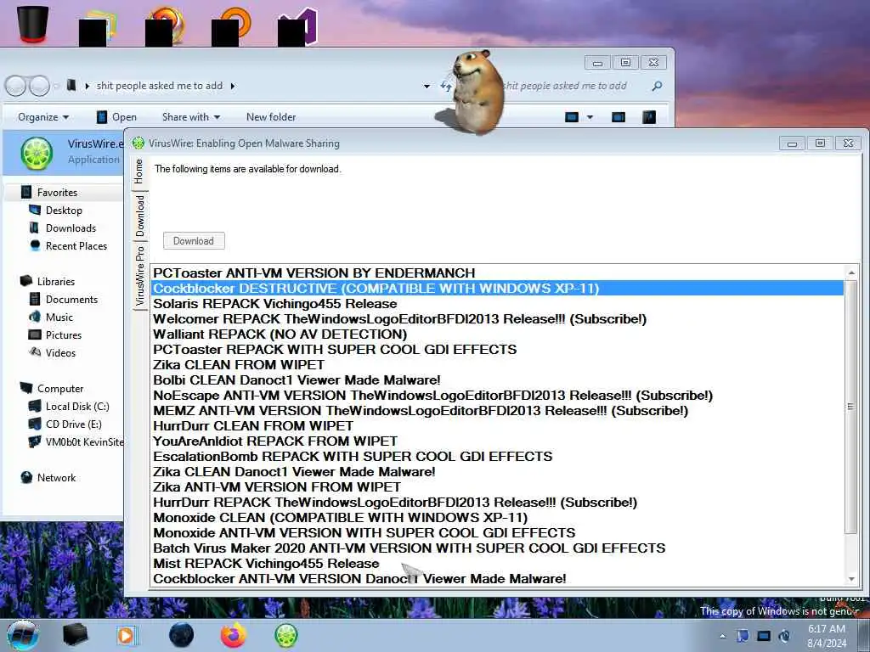Open the view options dropdown arrow
The height and width of the screenshot is (652, 870).
click(590, 117)
